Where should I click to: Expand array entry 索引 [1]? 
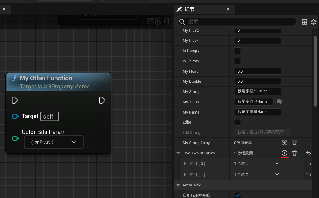pyautogui.click(x=185, y=174)
